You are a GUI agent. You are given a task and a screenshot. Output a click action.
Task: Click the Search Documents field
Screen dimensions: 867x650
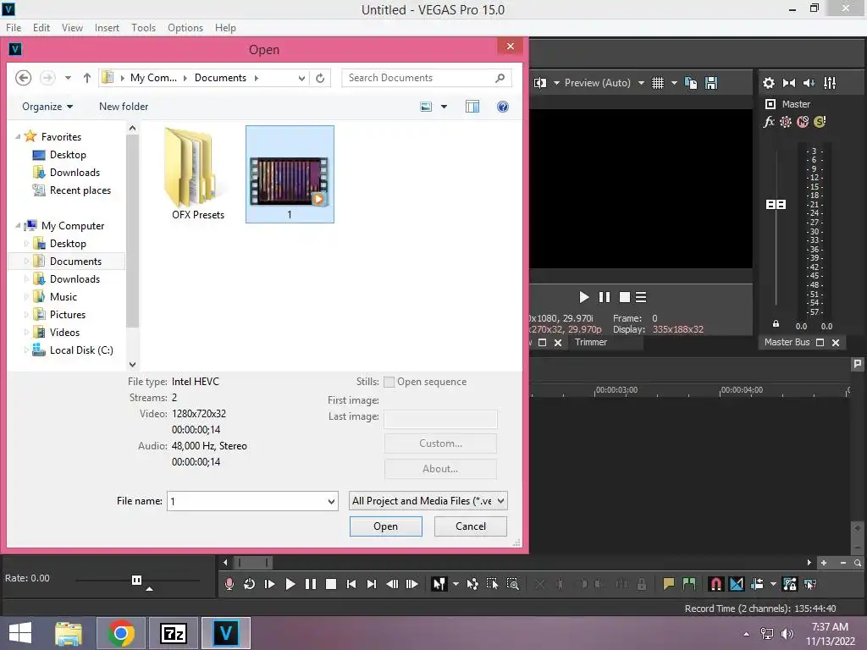427,78
